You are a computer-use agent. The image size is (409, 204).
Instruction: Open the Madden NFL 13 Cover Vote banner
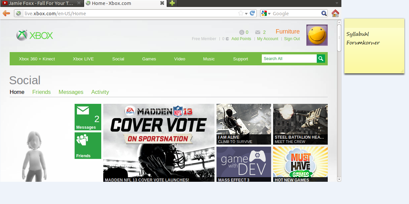click(x=159, y=143)
